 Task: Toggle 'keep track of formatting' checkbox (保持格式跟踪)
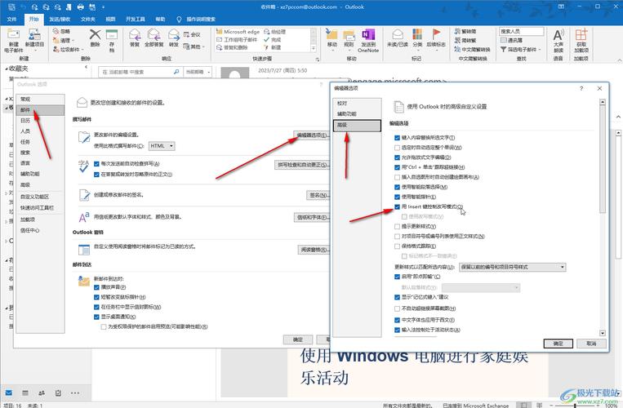(397, 246)
